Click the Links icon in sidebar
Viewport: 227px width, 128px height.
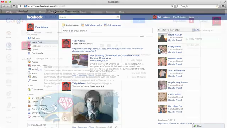click(29, 77)
